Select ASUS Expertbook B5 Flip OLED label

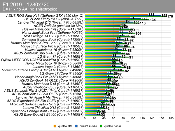pyautogui.click(x=45, y=101)
